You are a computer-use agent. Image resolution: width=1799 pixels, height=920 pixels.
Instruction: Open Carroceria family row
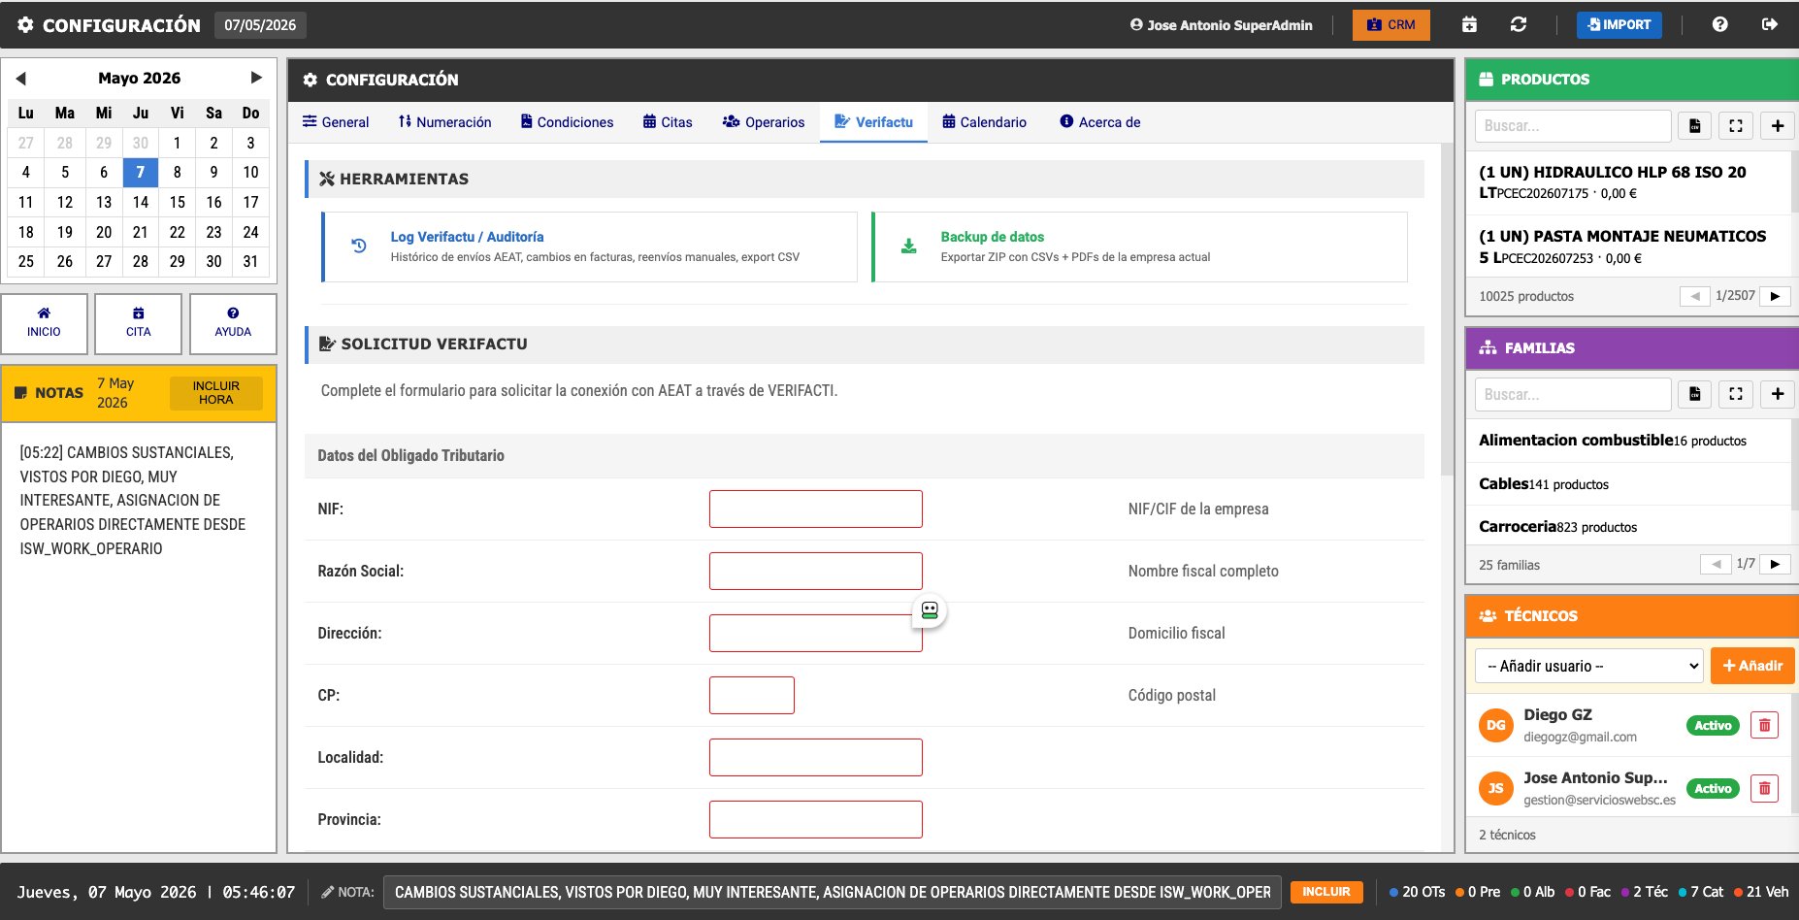click(x=1627, y=527)
